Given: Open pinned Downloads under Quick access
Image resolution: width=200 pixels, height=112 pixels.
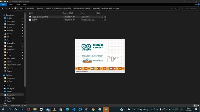Looking at the screenshot, I should tap(11, 21).
